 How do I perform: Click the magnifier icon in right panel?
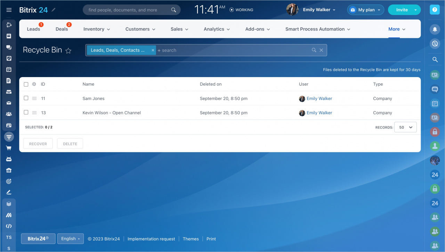point(435,60)
